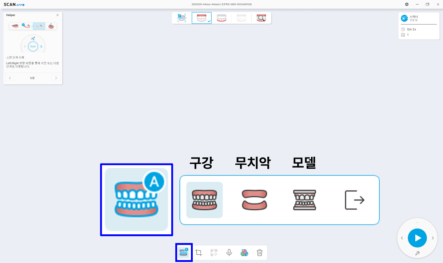443x263 pixels.
Task: Switch to the lower jaw scan stage
Action: click(x=221, y=18)
